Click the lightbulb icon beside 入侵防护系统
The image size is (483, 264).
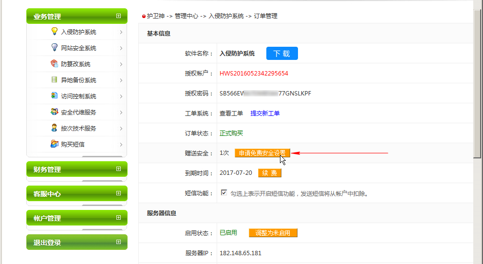[55, 32]
